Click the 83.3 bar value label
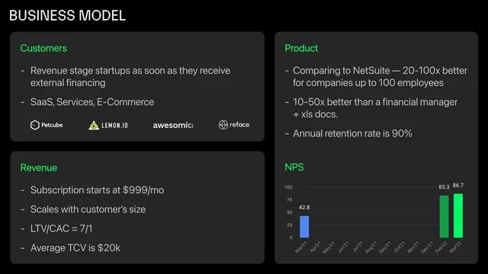Viewport: 488px width, 274px height. 444,187
